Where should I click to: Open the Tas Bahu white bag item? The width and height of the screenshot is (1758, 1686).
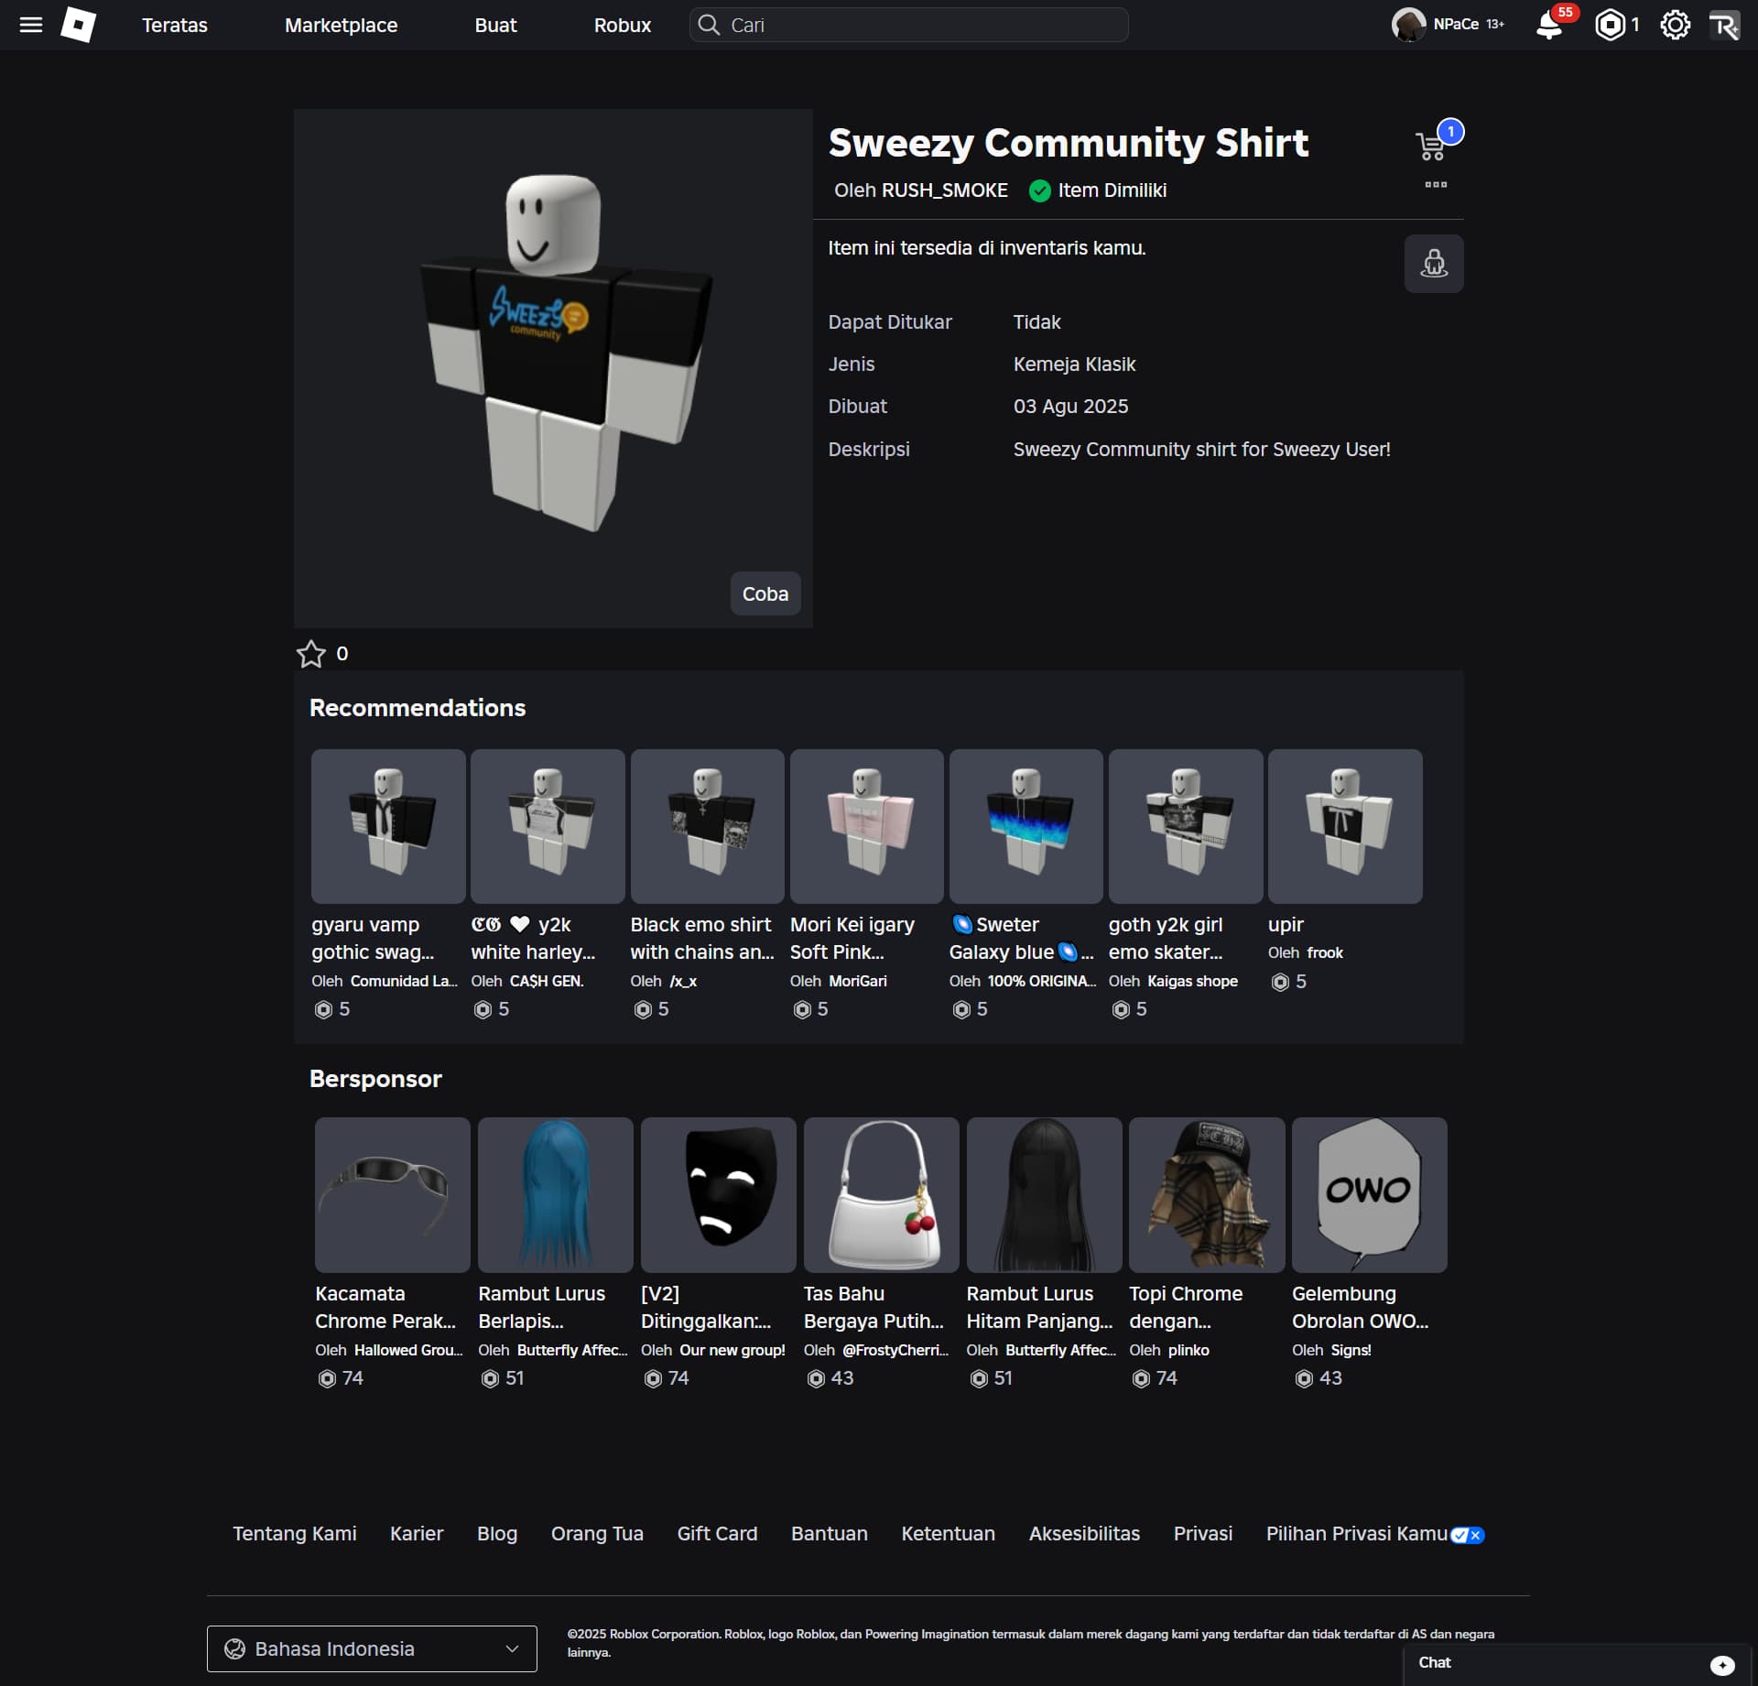882,1194
